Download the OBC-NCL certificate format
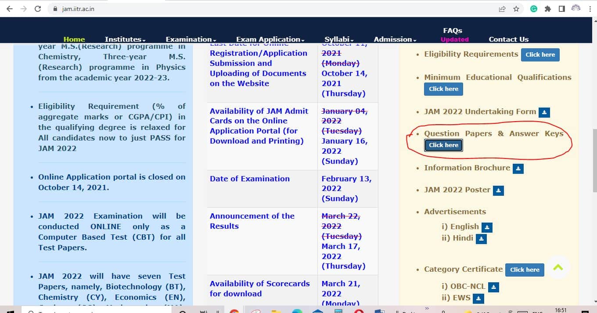 [x=493, y=287]
